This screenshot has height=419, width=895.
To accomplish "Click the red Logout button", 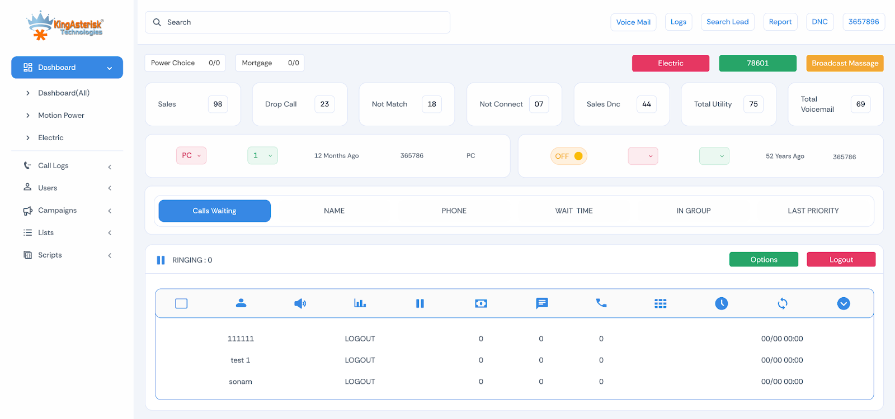I will click(x=841, y=259).
